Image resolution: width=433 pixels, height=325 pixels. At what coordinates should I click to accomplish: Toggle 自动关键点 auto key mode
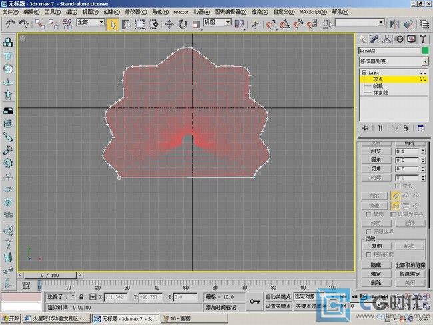point(278,296)
